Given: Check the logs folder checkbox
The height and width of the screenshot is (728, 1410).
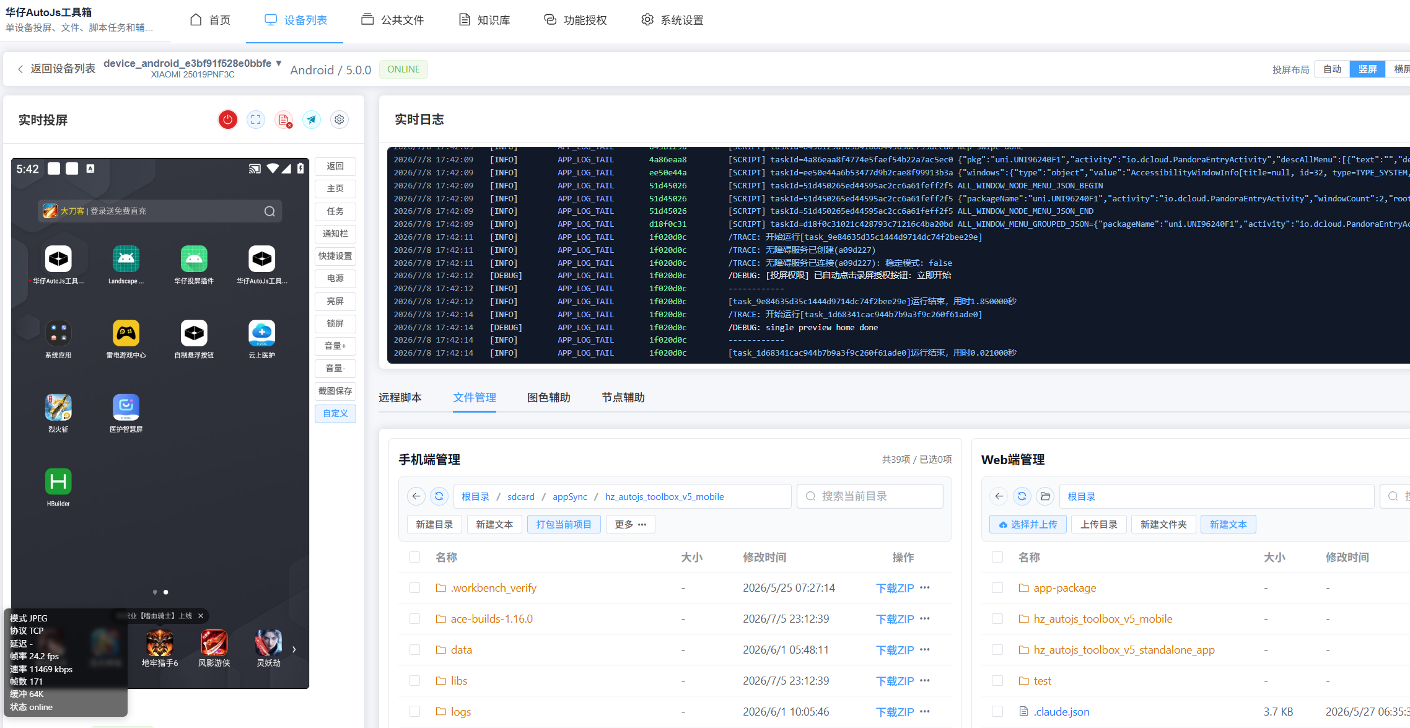Looking at the screenshot, I should (x=415, y=711).
